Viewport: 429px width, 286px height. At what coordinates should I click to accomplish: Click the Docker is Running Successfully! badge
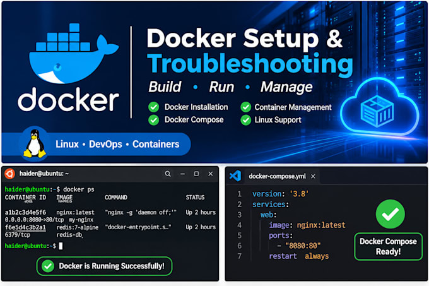[104, 266]
